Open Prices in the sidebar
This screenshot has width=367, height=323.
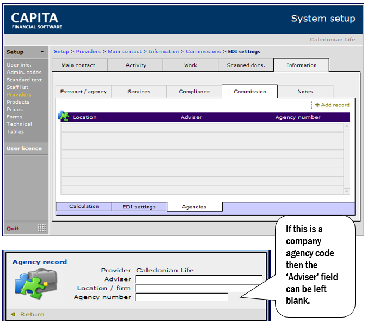[15, 110]
